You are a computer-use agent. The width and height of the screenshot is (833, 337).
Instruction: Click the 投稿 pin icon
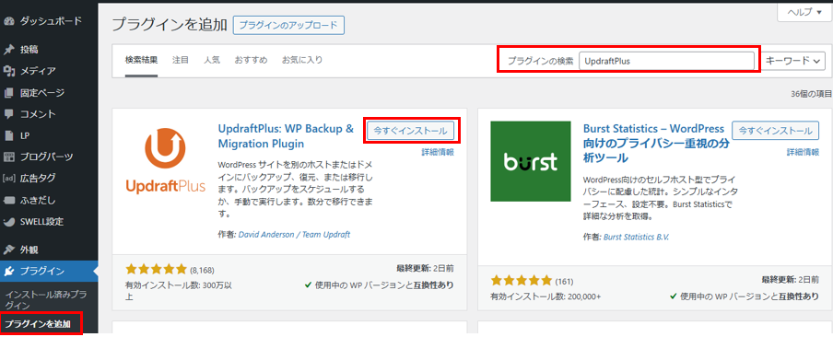point(8,50)
